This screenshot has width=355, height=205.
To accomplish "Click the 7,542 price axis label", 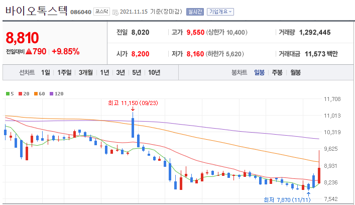I will click(x=332, y=199).
